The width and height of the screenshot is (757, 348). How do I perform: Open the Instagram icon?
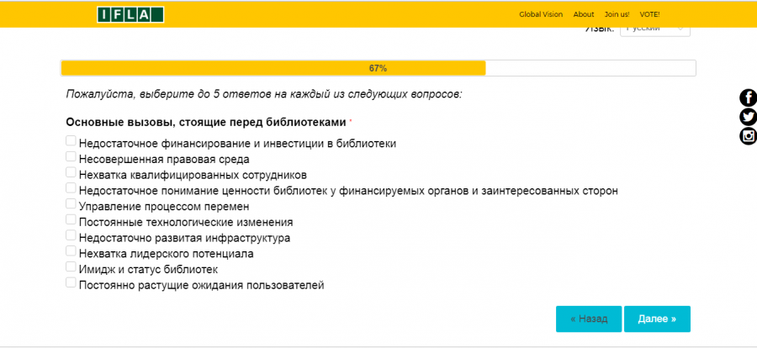(749, 135)
